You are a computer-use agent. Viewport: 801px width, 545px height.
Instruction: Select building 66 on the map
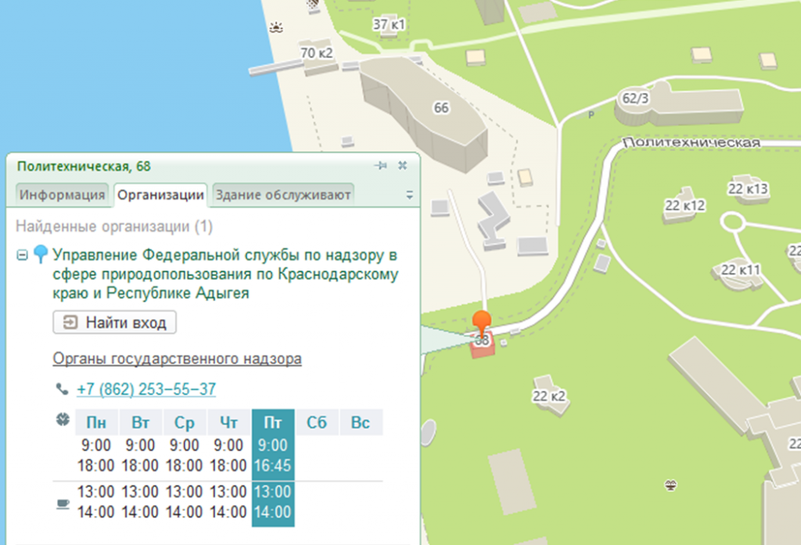[440, 109]
